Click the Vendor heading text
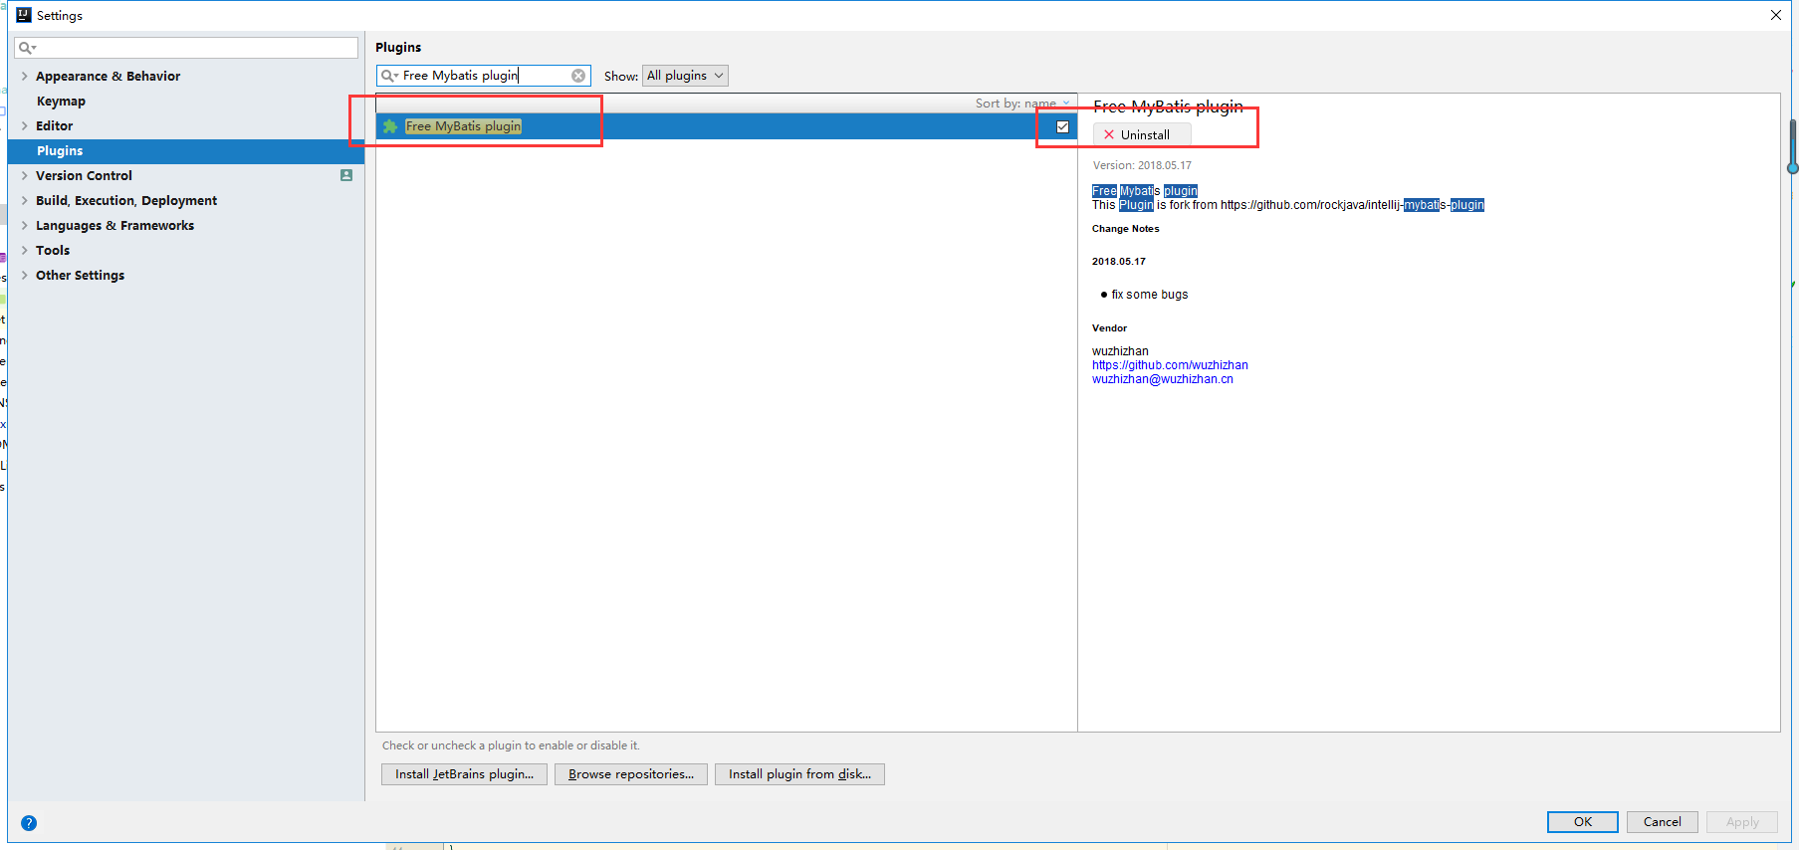The width and height of the screenshot is (1799, 850). pos(1109,328)
